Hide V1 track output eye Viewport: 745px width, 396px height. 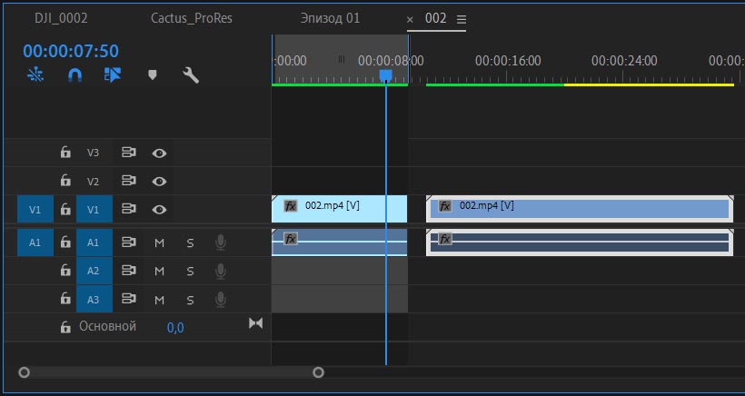[159, 210]
